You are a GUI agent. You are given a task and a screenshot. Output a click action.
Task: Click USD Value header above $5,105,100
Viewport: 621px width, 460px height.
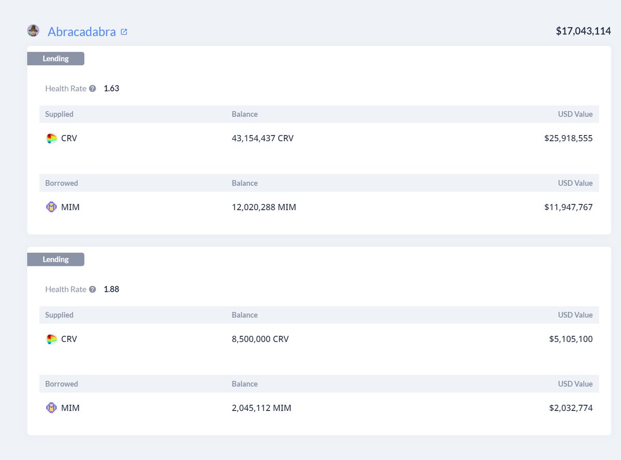[x=575, y=315]
